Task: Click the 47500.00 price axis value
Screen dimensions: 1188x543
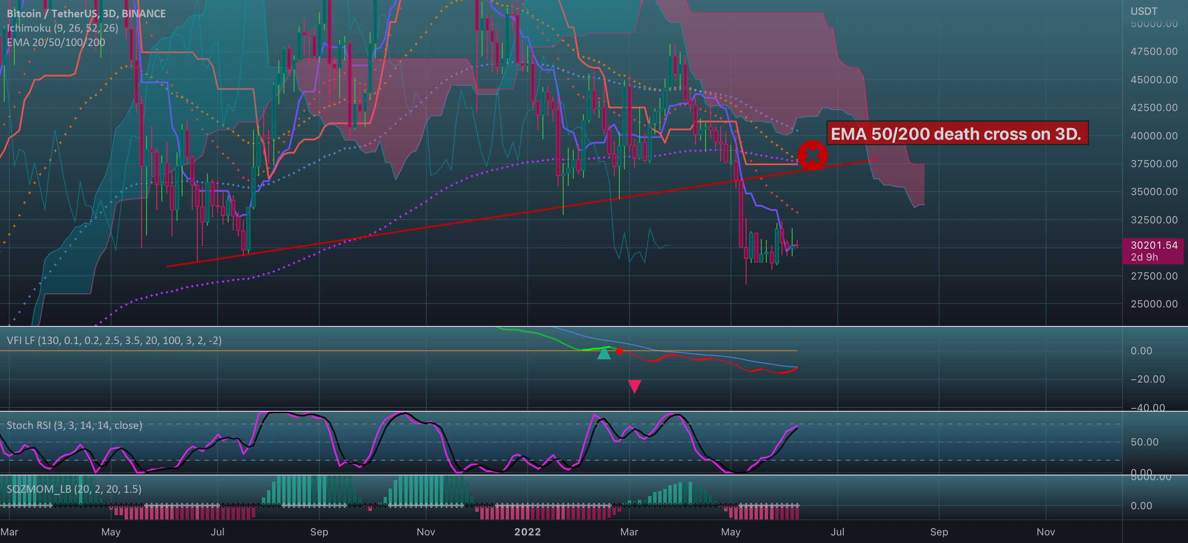Action: tap(1154, 52)
